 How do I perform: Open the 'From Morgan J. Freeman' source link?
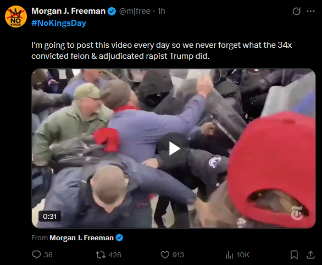(x=81, y=238)
